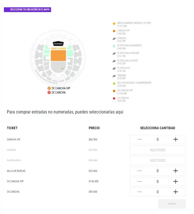Select the orange Cancha VIP section on map
Image resolution: width=194 pixels, height=214 pixels.
(x=58, y=55)
